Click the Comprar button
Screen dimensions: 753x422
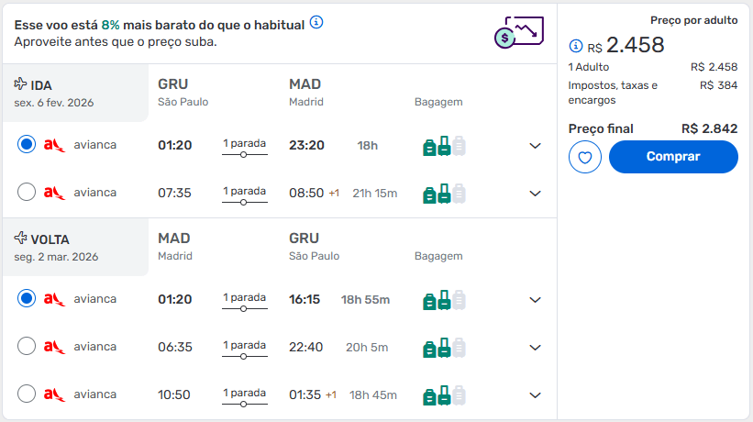(673, 157)
